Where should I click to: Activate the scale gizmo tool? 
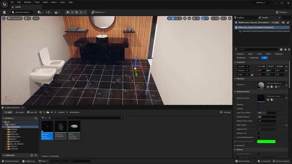click(180, 18)
